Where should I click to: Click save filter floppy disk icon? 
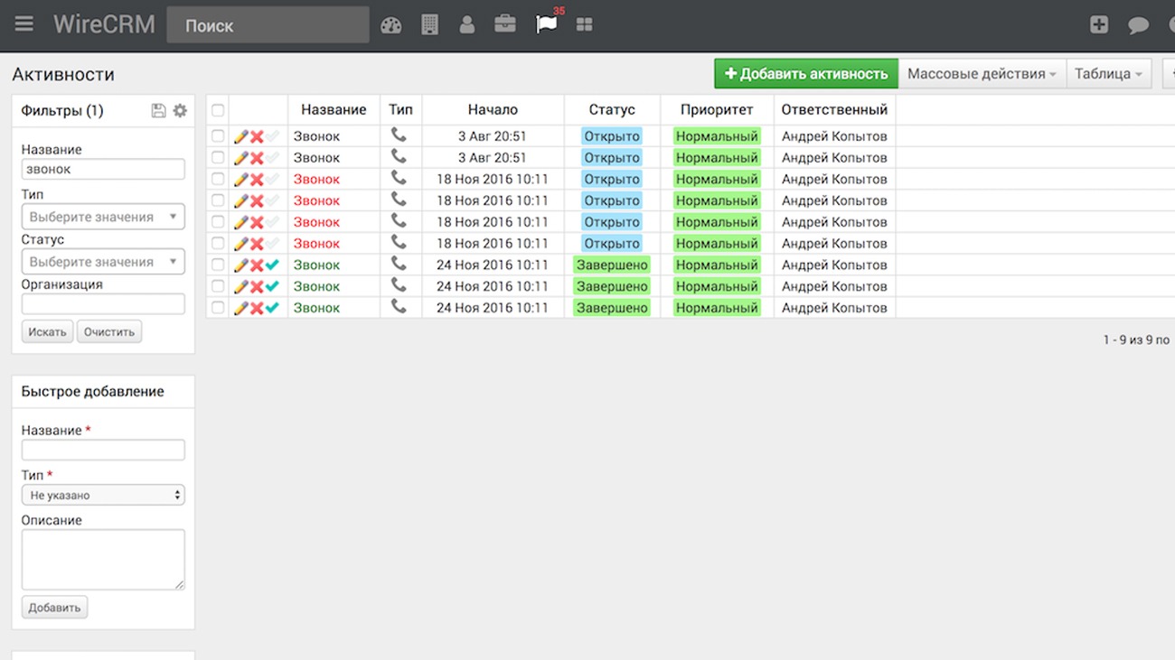click(158, 110)
